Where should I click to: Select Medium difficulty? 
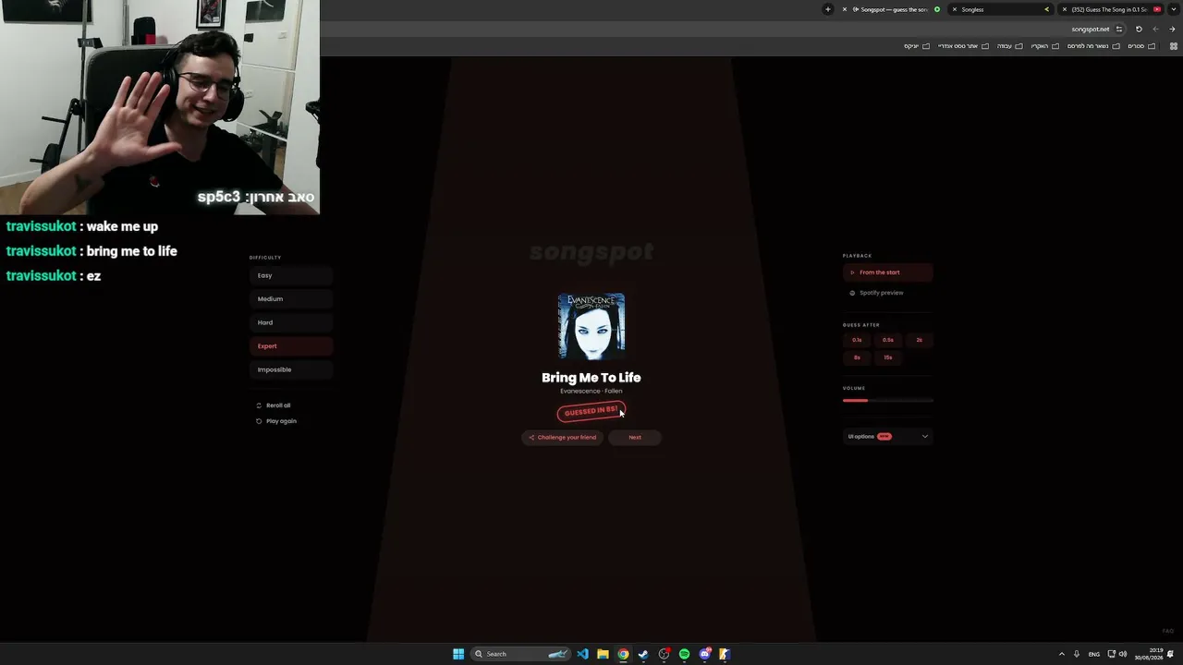[x=291, y=299]
